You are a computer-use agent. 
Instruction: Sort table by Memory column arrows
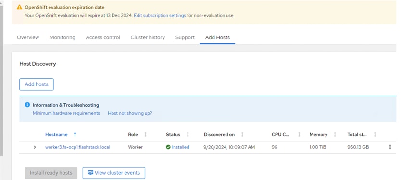335,134
